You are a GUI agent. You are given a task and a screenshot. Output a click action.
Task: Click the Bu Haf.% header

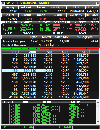click(x=92, y=15)
